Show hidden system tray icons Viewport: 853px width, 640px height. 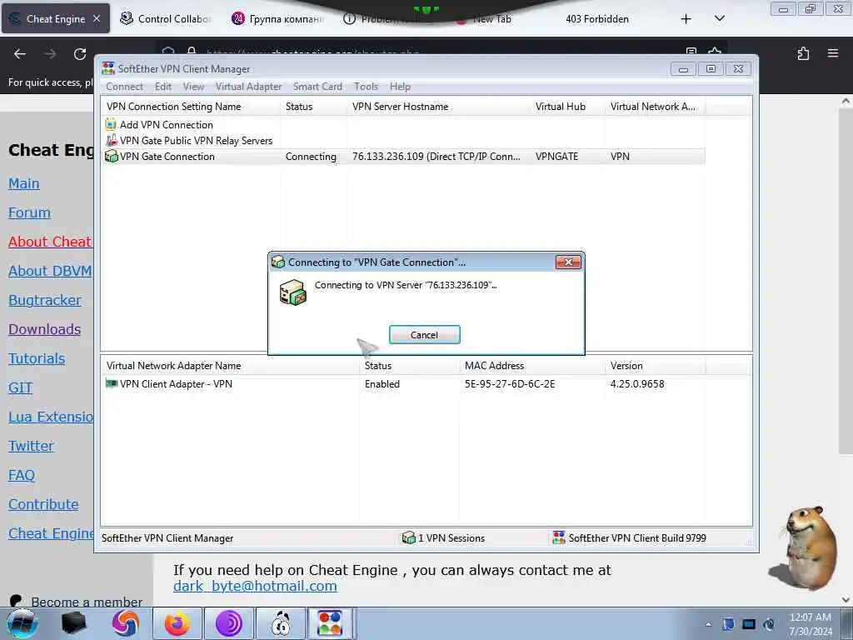[708, 624]
